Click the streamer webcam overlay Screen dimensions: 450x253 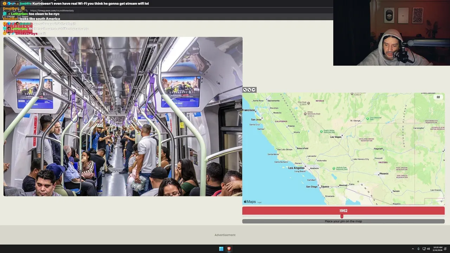tap(392, 33)
